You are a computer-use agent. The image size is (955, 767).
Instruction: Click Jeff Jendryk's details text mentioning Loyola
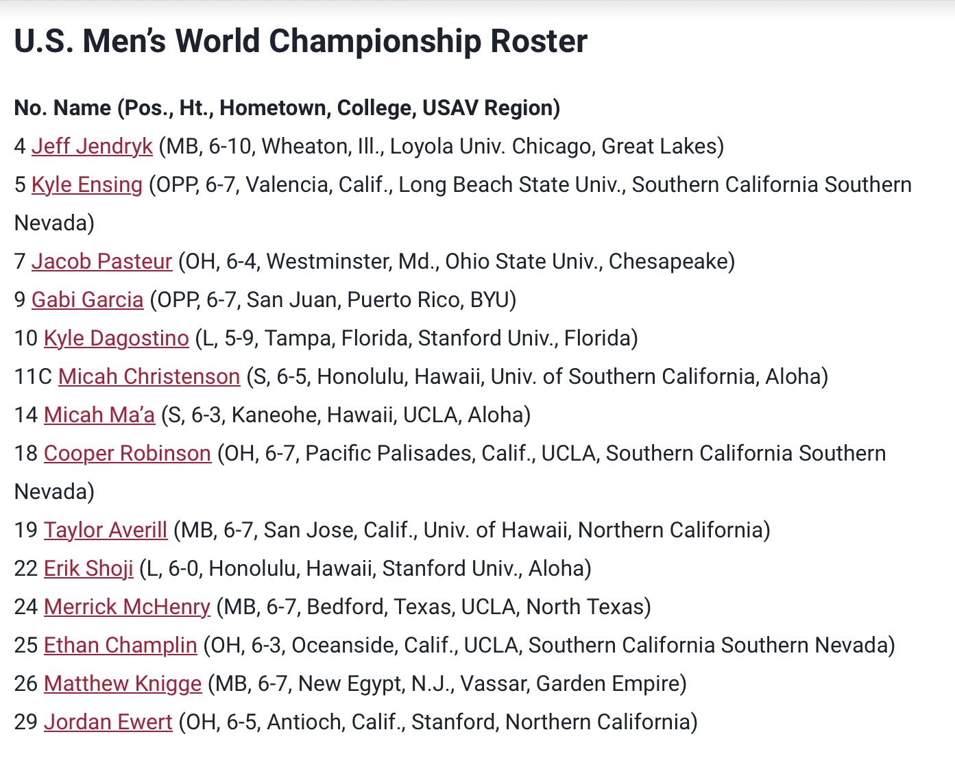[442, 146]
